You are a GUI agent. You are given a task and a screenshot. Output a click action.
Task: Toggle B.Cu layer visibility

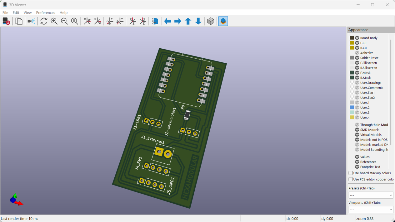(357, 48)
